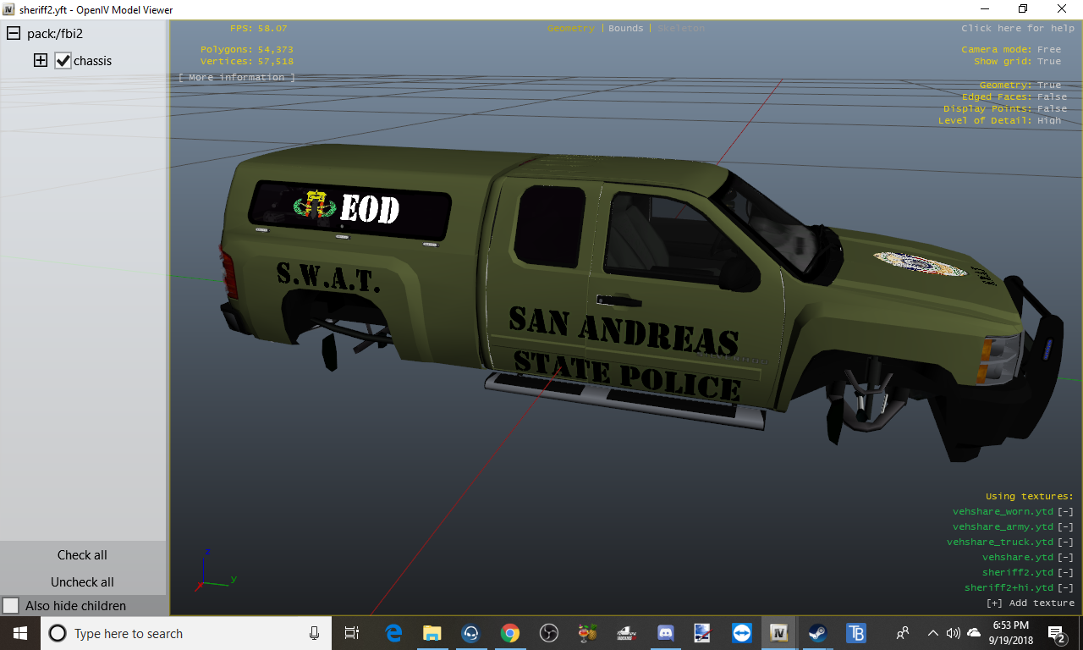Click the Vertices count readout
The width and height of the screenshot is (1083, 650).
pyautogui.click(x=247, y=62)
